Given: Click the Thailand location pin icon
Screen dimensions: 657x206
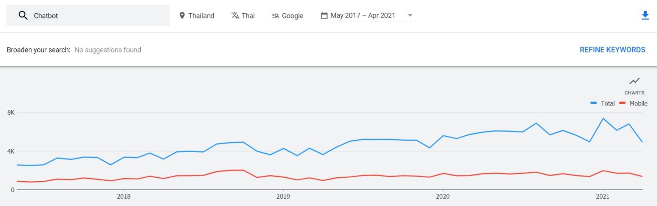Looking at the screenshot, I should pos(182,16).
